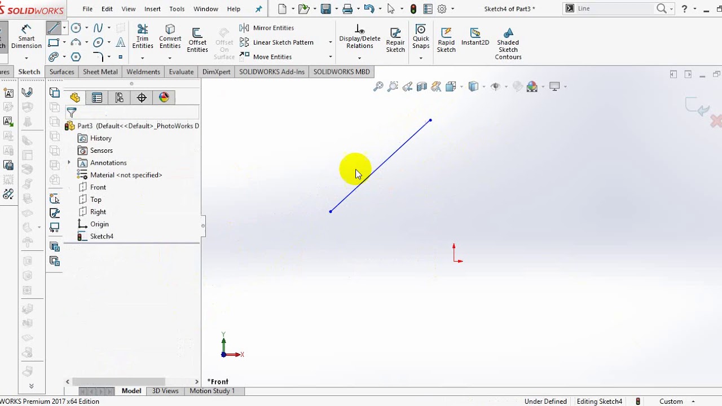
Task: Click the Zoom to Area icon
Action: (x=393, y=86)
